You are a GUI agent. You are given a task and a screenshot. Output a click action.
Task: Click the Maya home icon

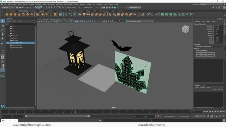point(2,5)
